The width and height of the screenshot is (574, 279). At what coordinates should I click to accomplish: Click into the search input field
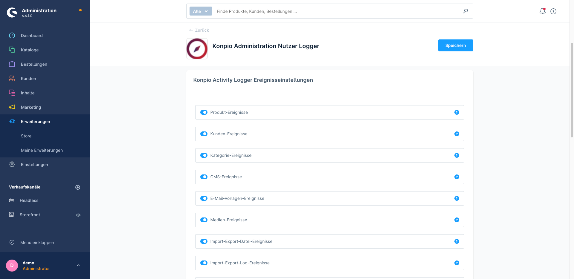(338, 11)
